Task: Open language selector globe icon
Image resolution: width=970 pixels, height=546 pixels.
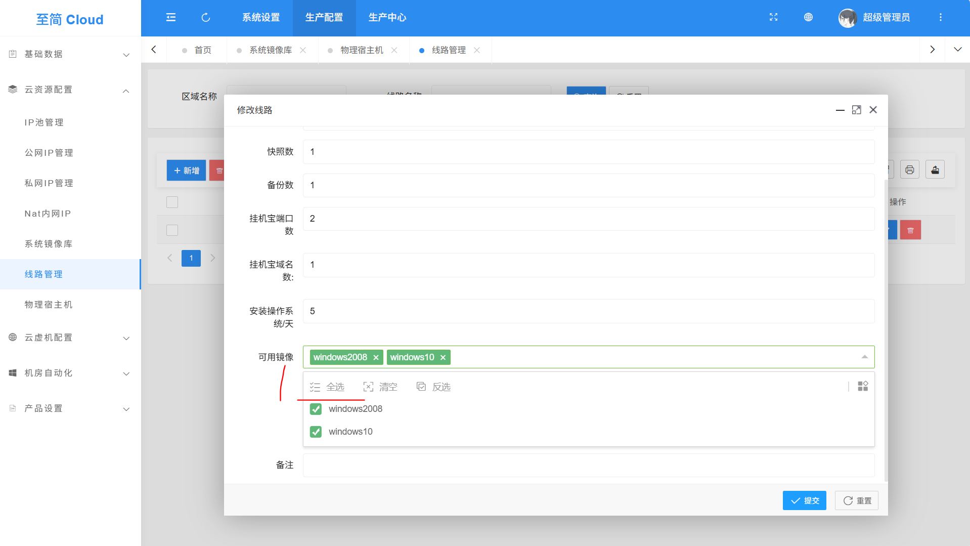Action: pyautogui.click(x=808, y=17)
